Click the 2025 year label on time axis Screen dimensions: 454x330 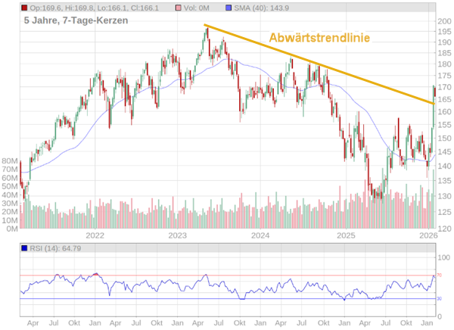coord(346,235)
